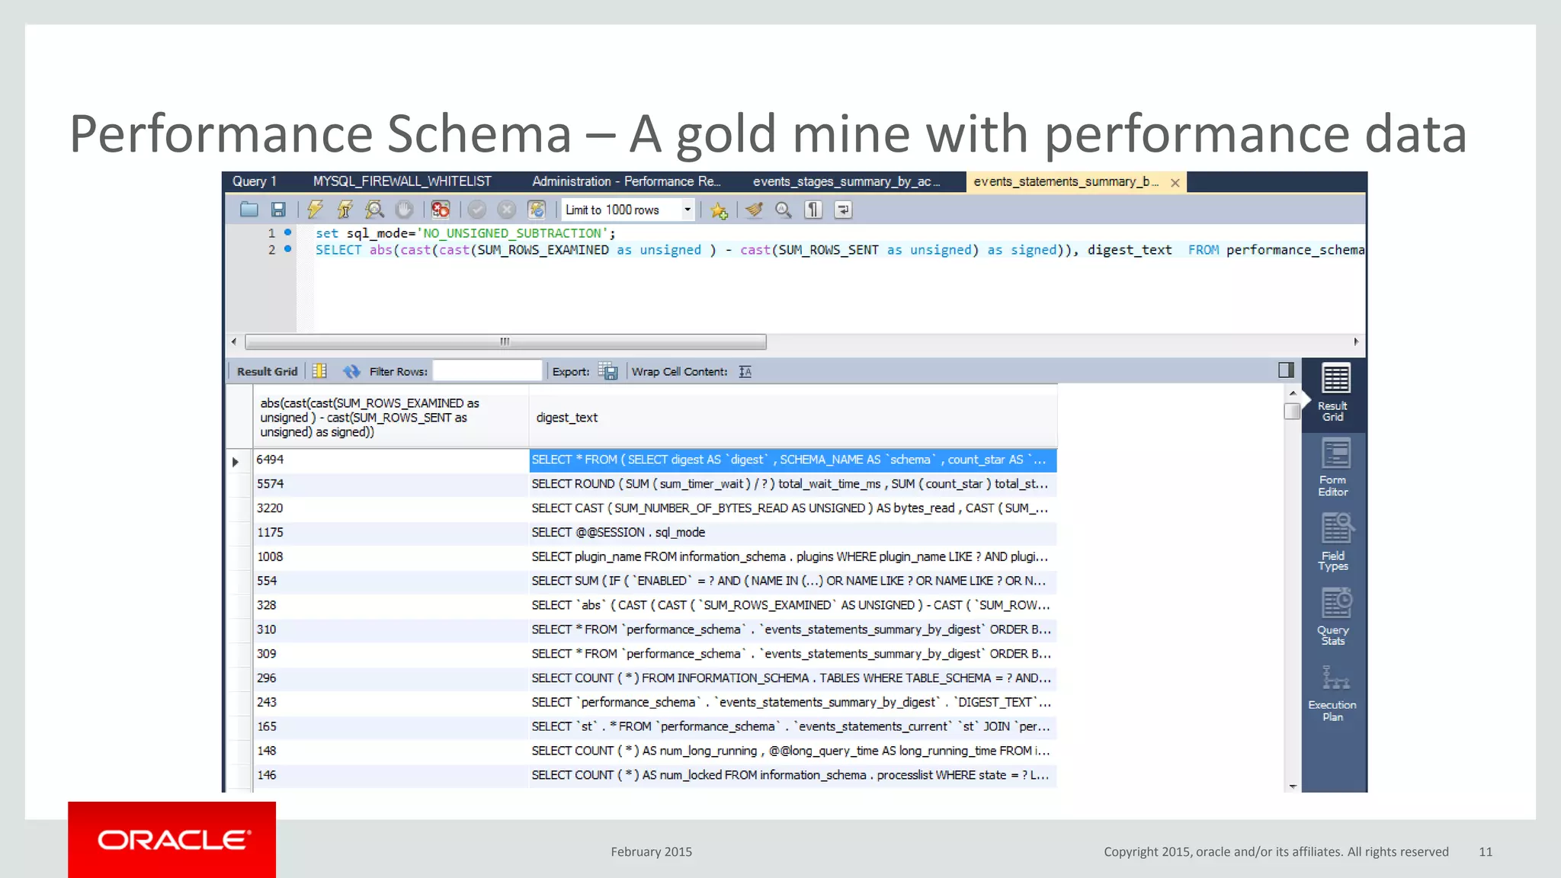
Task: Export recordset with Export icon
Action: (608, 371)
